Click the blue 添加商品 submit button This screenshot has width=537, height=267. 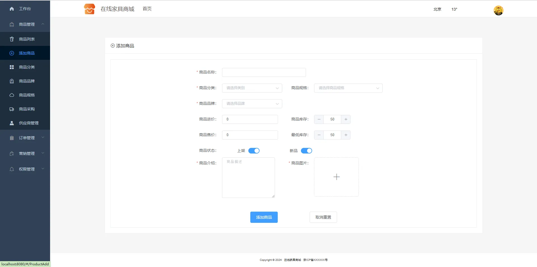[x=264, y=217]
